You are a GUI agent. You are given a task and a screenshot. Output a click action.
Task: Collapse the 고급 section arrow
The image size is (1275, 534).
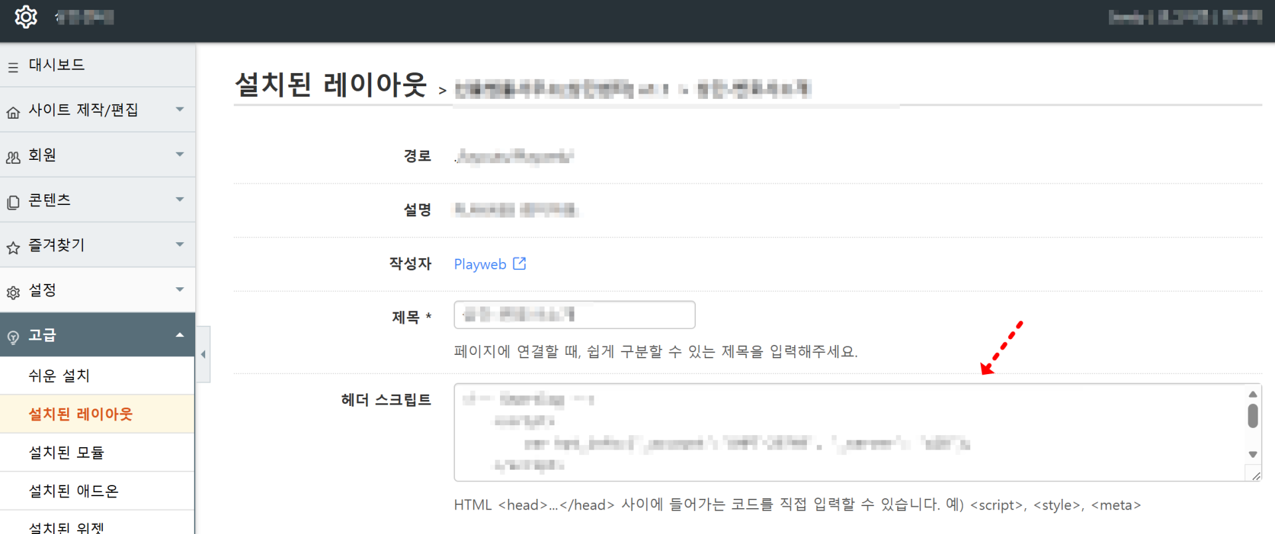pyautogui.click(x=179, y=335)
